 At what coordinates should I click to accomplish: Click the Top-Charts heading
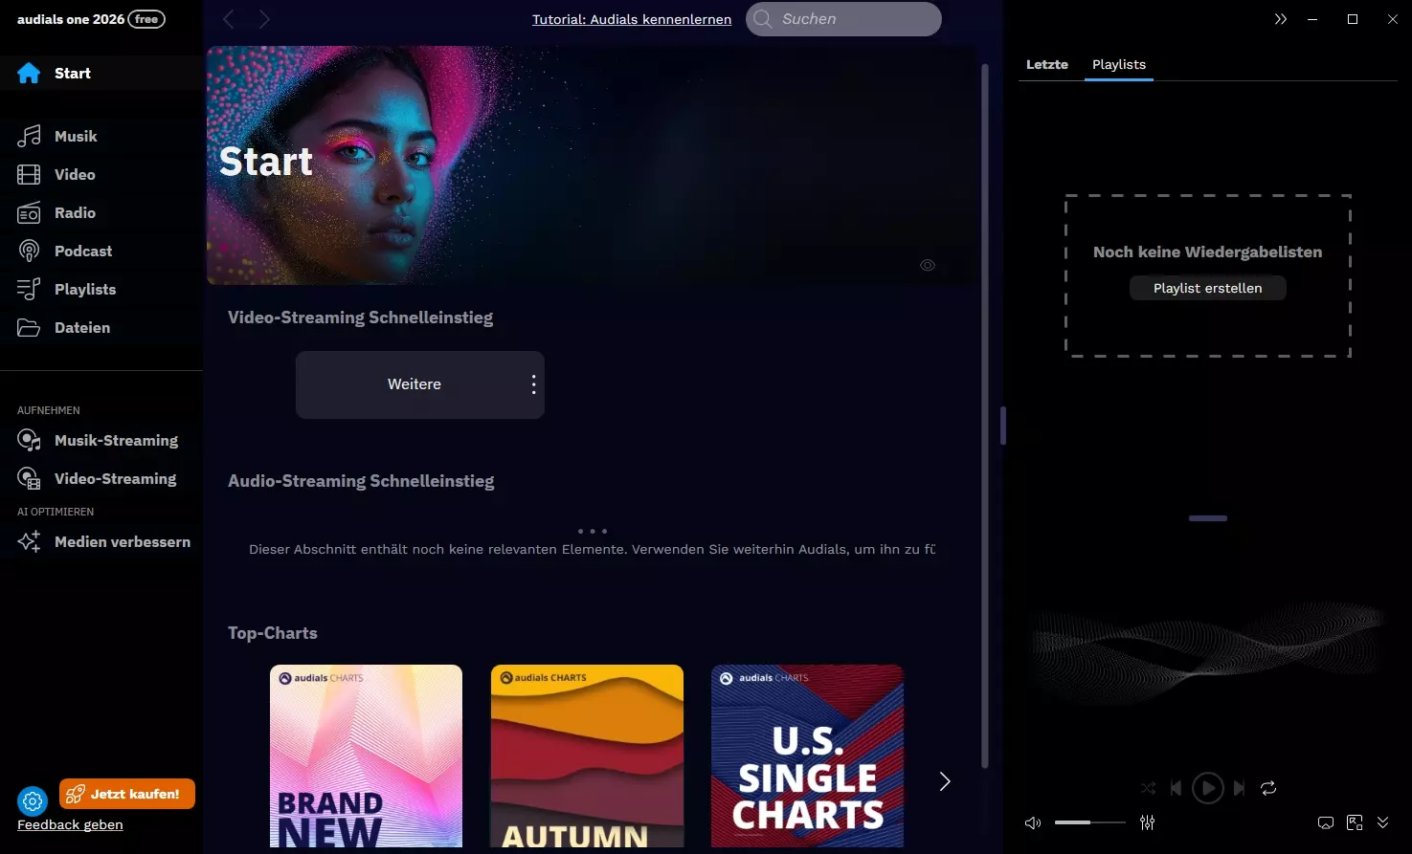point(273,633)
